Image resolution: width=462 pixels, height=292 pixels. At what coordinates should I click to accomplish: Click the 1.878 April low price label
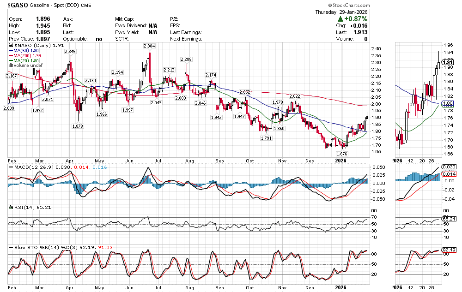[x=80, y=126]
